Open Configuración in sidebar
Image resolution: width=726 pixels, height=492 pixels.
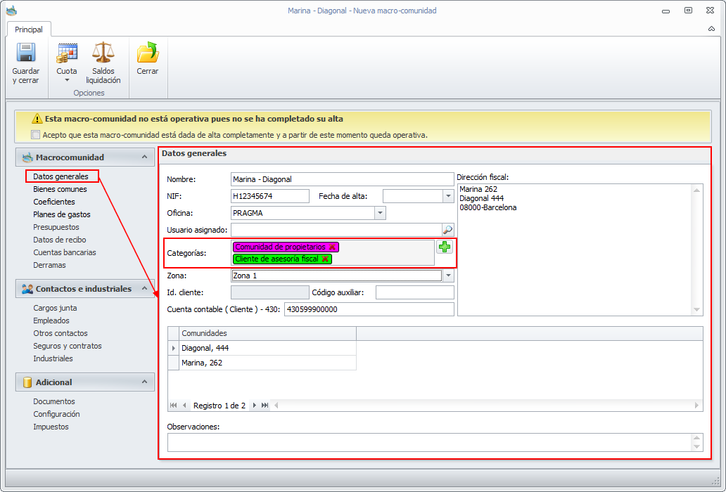[x=56, y=414]
